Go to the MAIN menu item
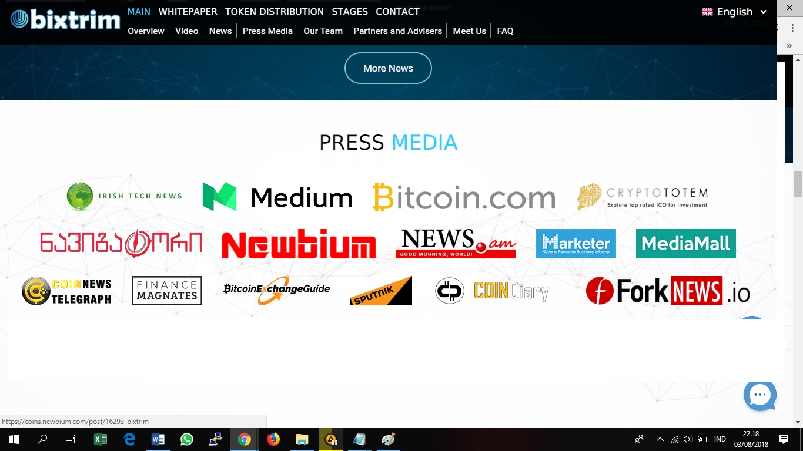This screenshot has width=803, height=451. (x=139, y=12)
